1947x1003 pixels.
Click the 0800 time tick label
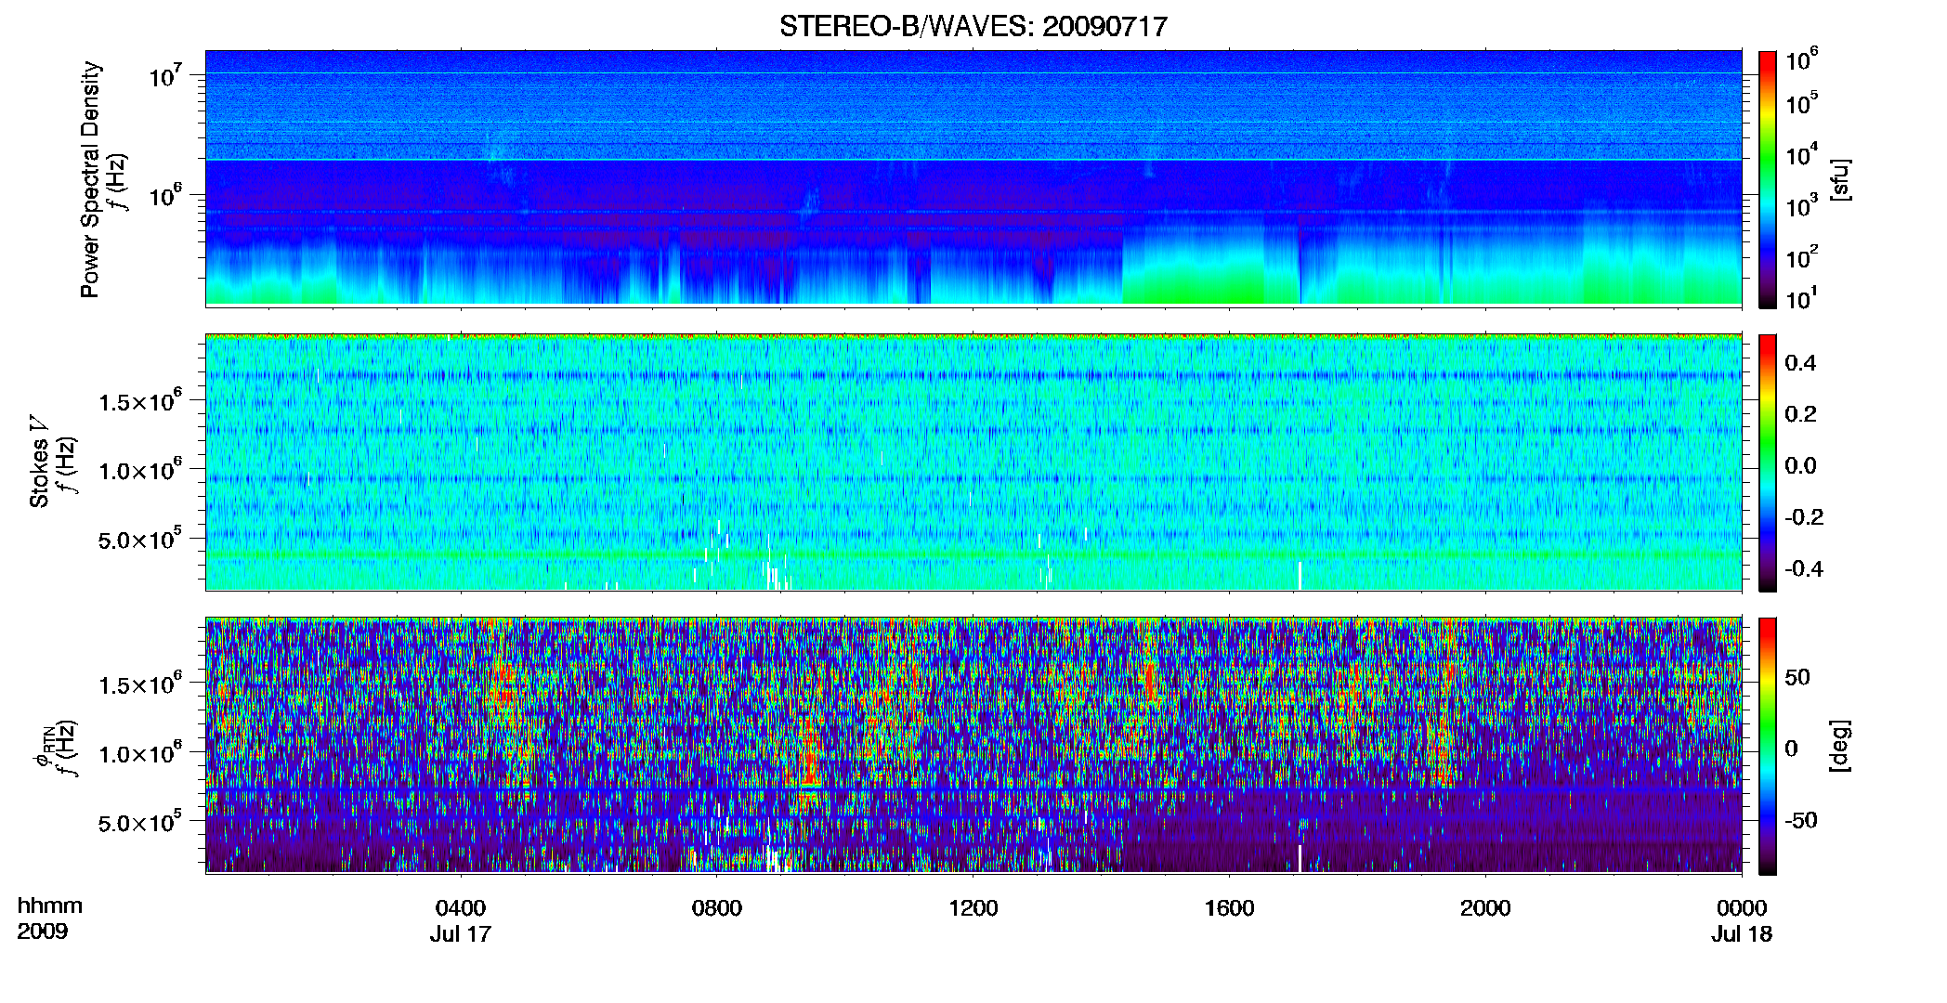click(x=717, y=908)
